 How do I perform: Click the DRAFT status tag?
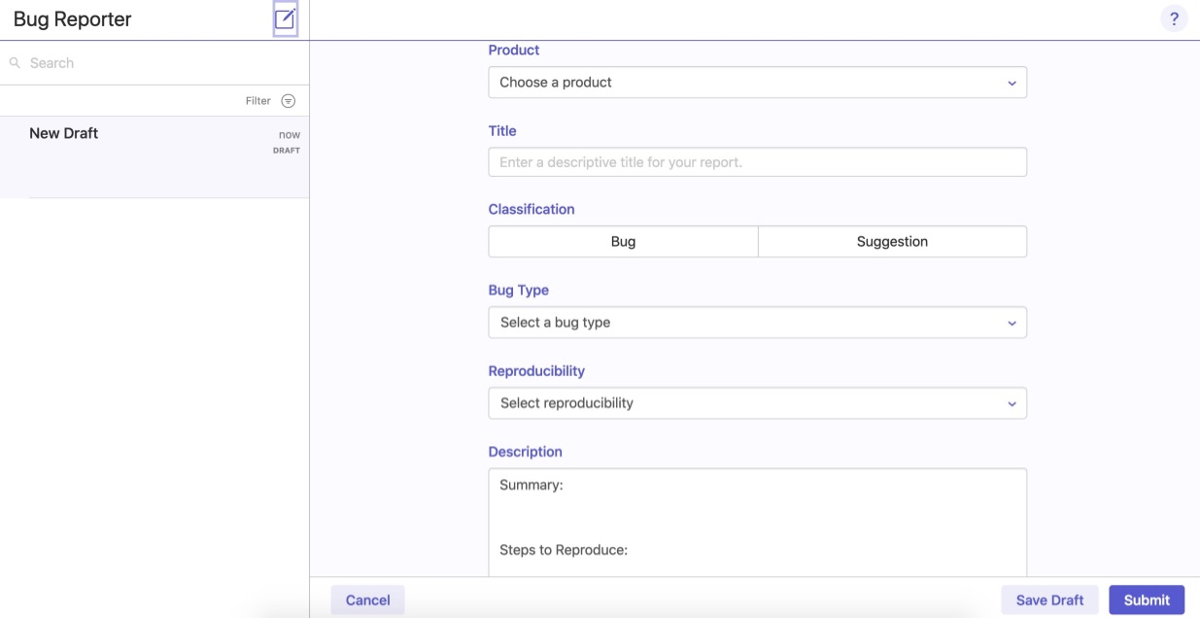[x=287, y=151]
